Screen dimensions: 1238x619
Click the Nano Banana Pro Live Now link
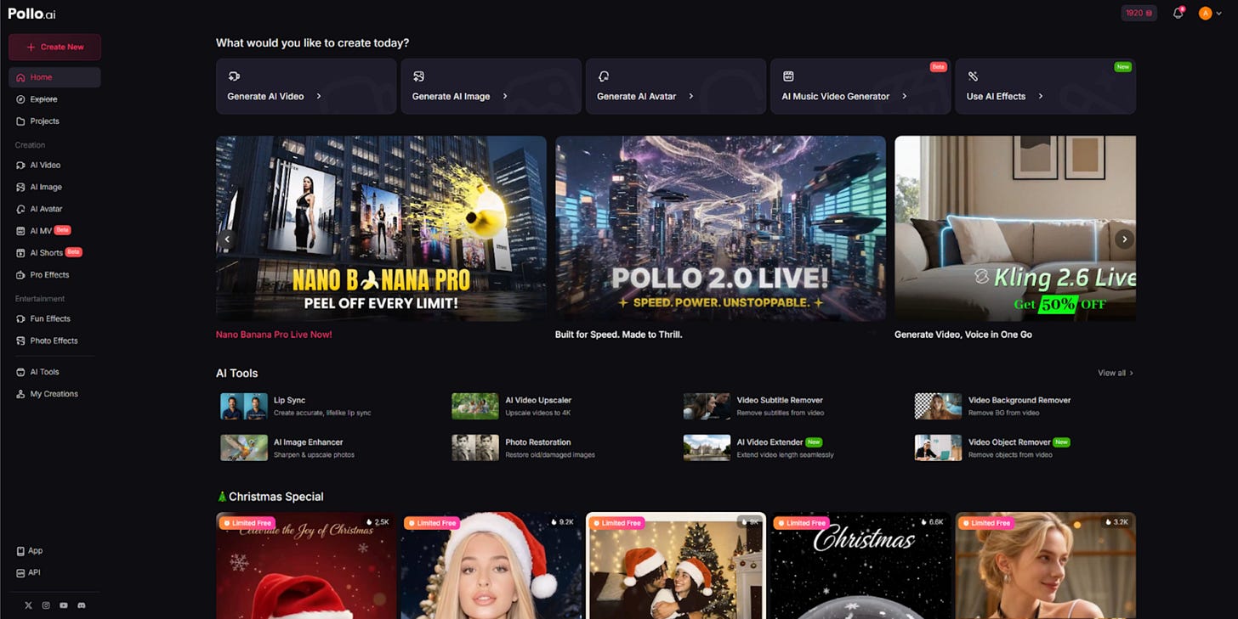coord(274,335)
